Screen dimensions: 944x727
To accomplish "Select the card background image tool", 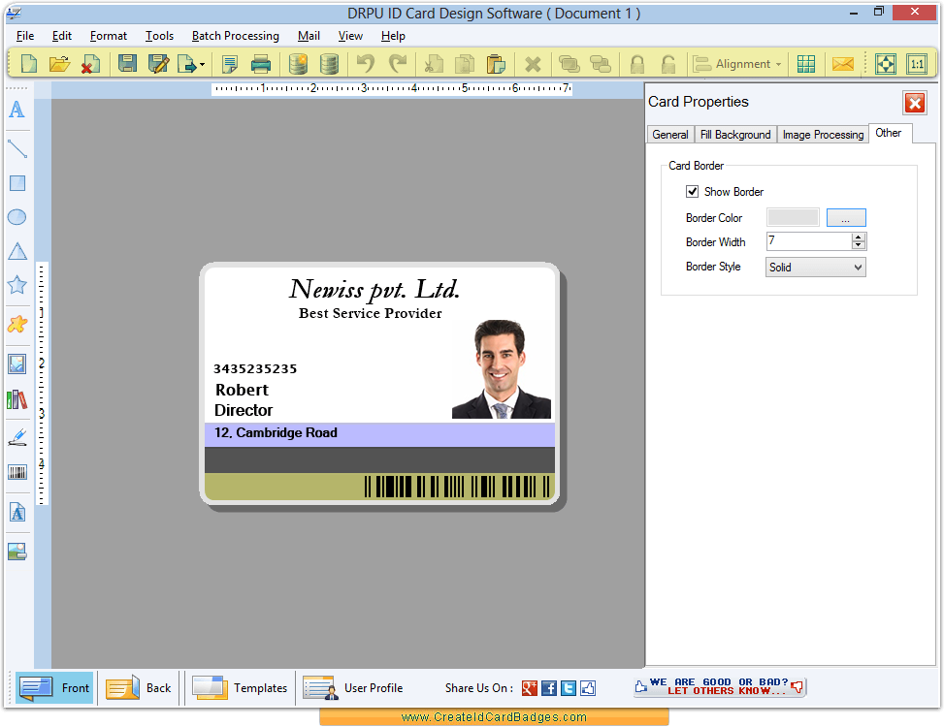I will 16,551.
